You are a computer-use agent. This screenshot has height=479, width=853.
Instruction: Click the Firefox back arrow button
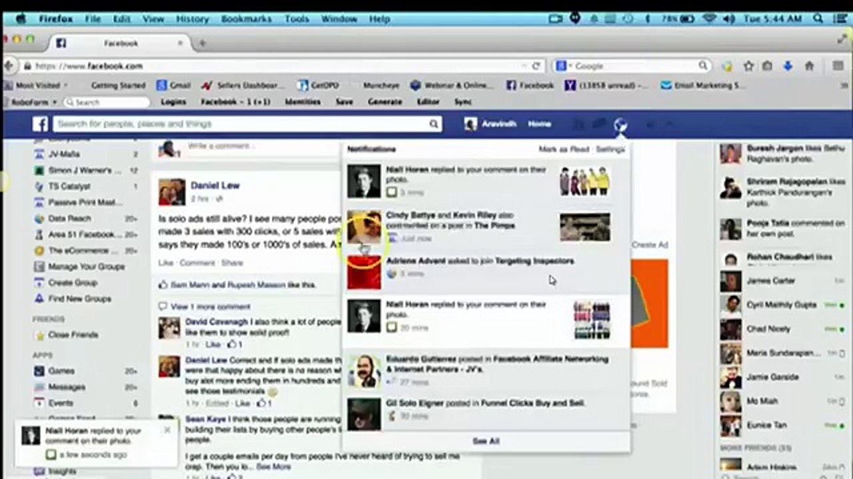[x=9, y=66]
